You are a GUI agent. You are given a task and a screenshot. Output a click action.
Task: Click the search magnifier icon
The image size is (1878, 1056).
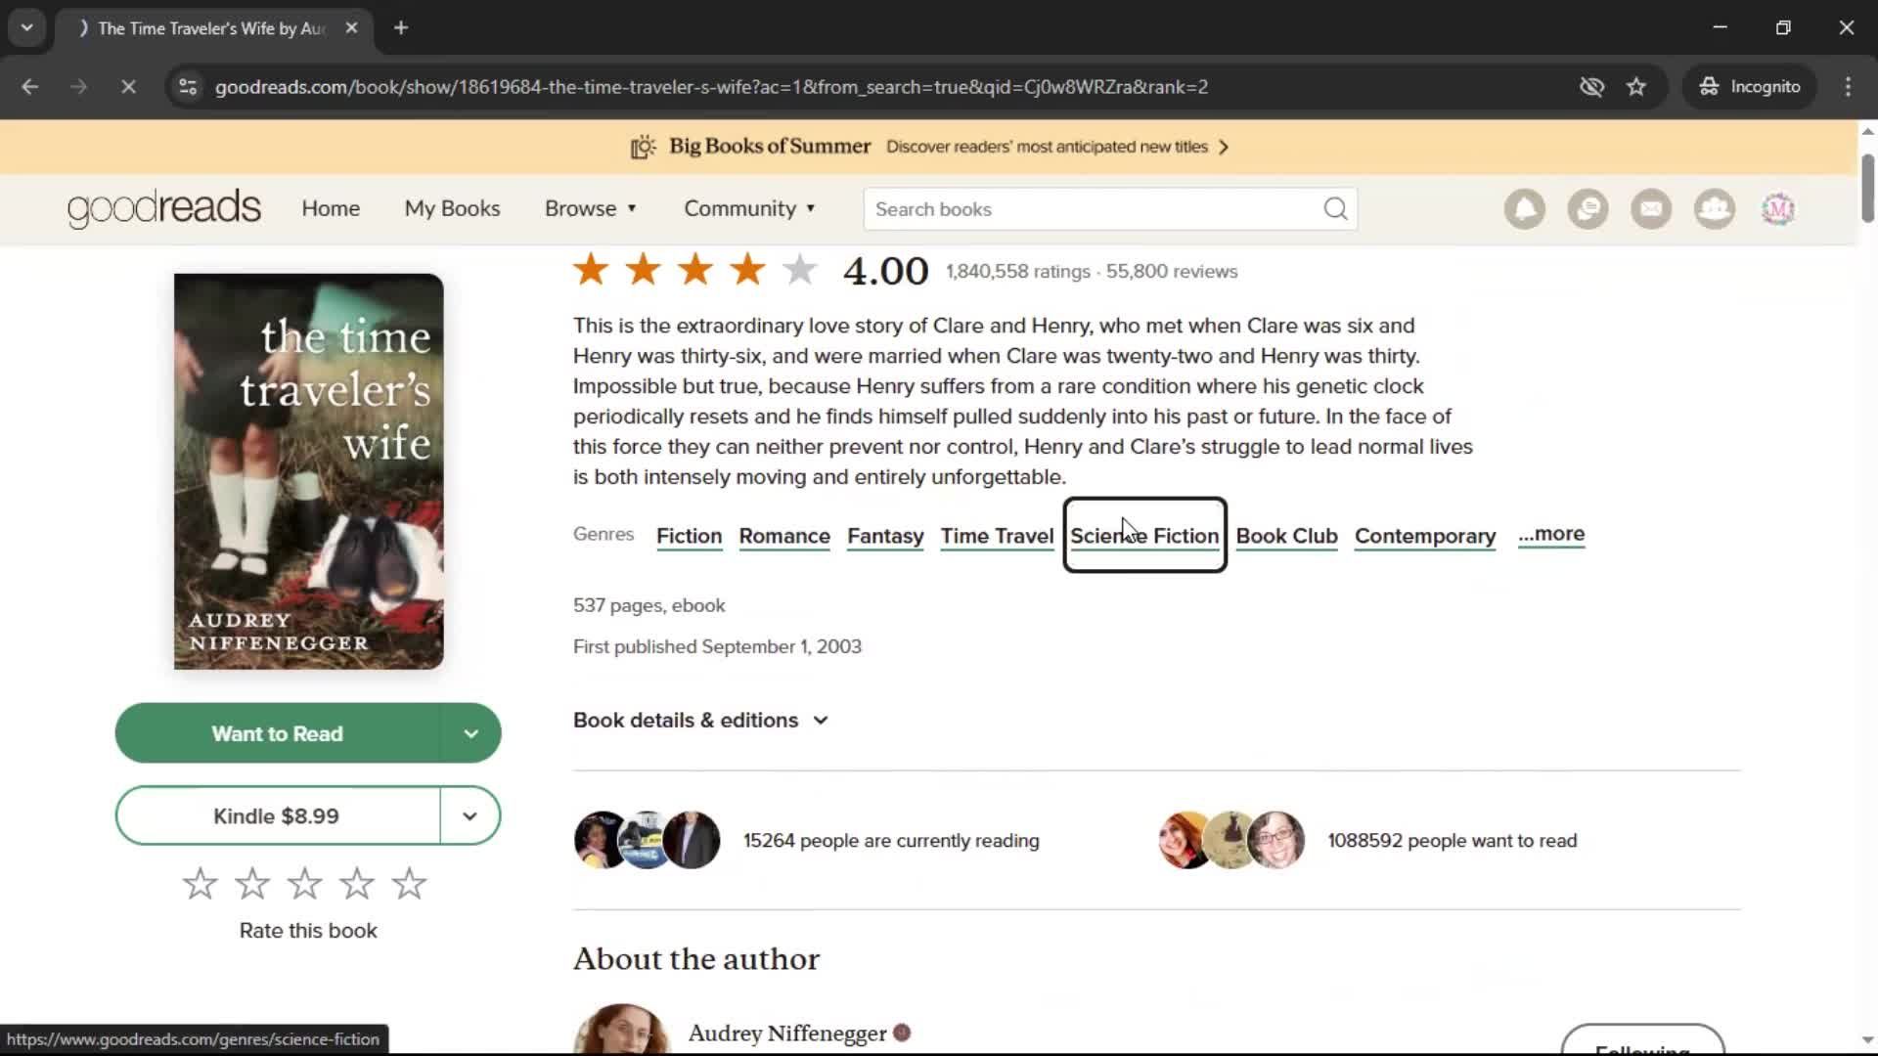click(x=1335, y=209)
